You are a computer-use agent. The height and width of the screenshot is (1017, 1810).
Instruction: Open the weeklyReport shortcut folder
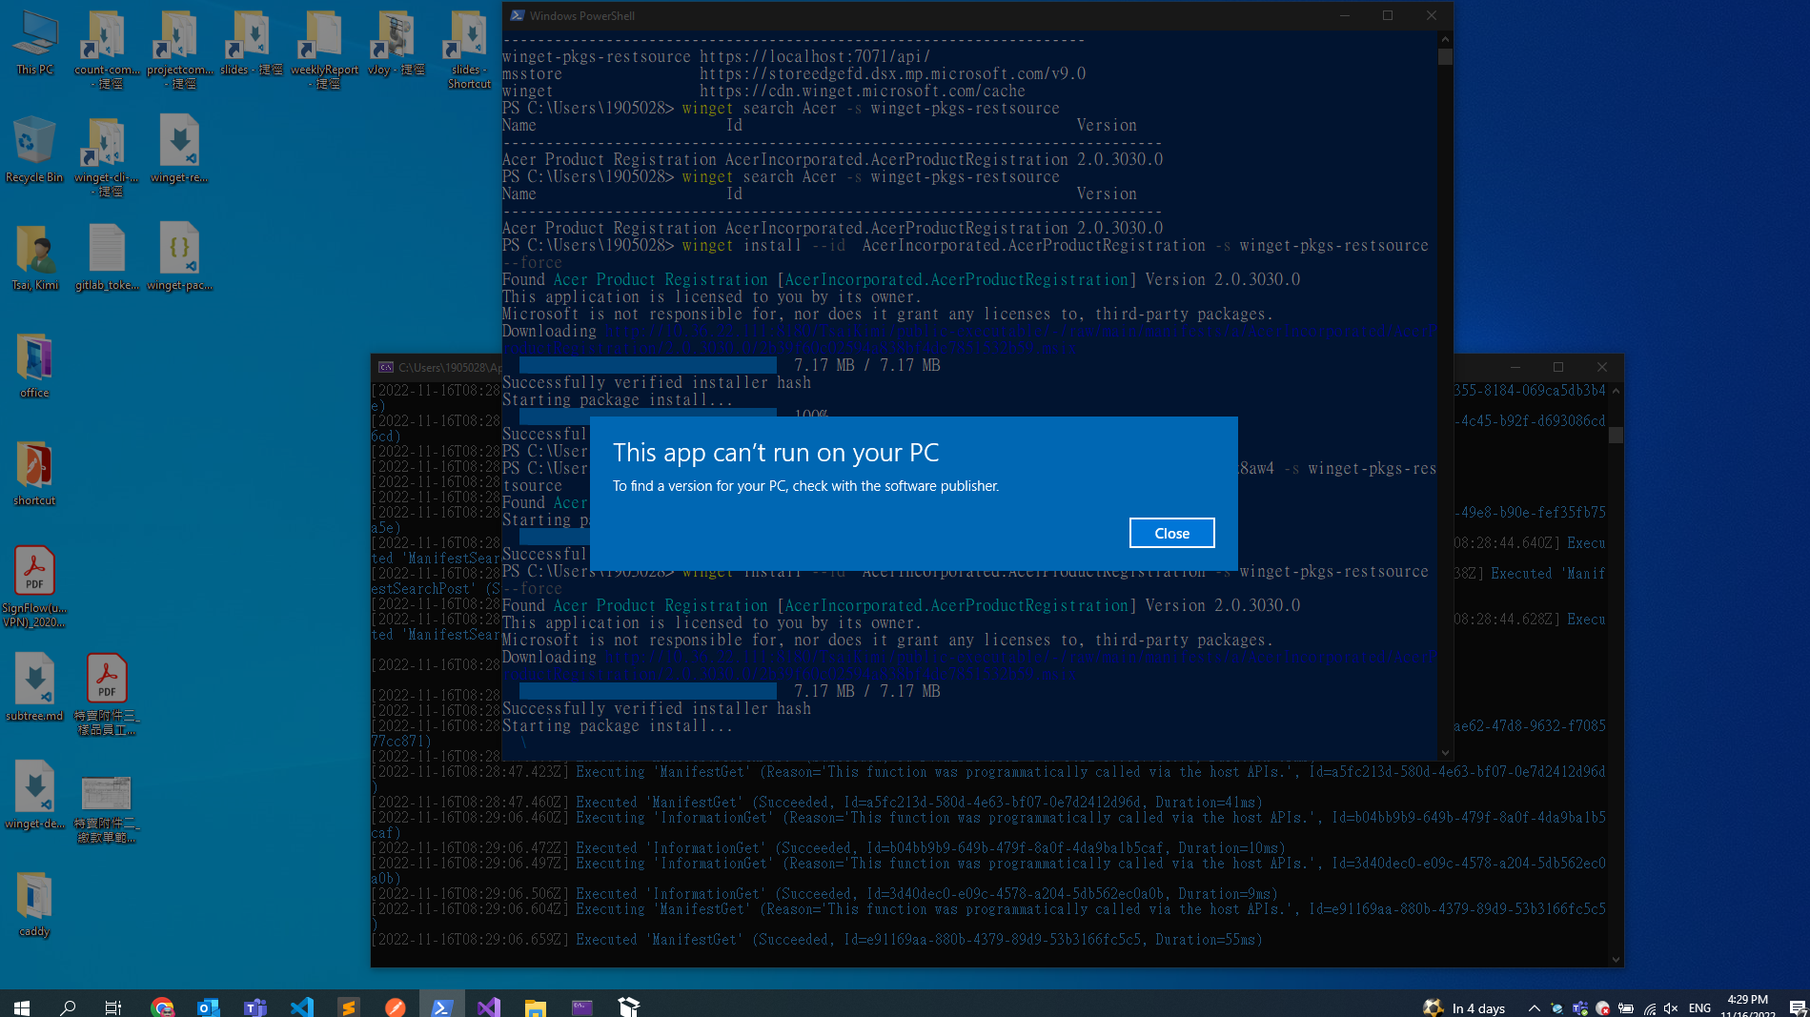(x=324, y=50)
